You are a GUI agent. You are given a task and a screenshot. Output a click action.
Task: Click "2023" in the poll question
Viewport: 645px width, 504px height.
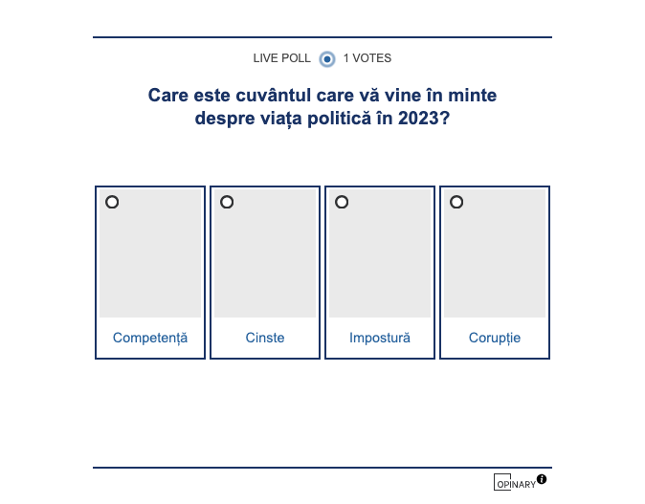tap(420, 120)
